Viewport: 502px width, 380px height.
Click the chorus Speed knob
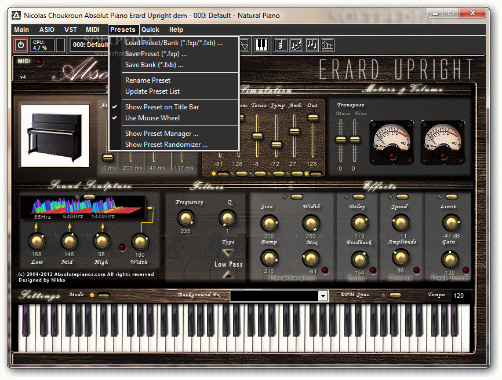point(401,222)
